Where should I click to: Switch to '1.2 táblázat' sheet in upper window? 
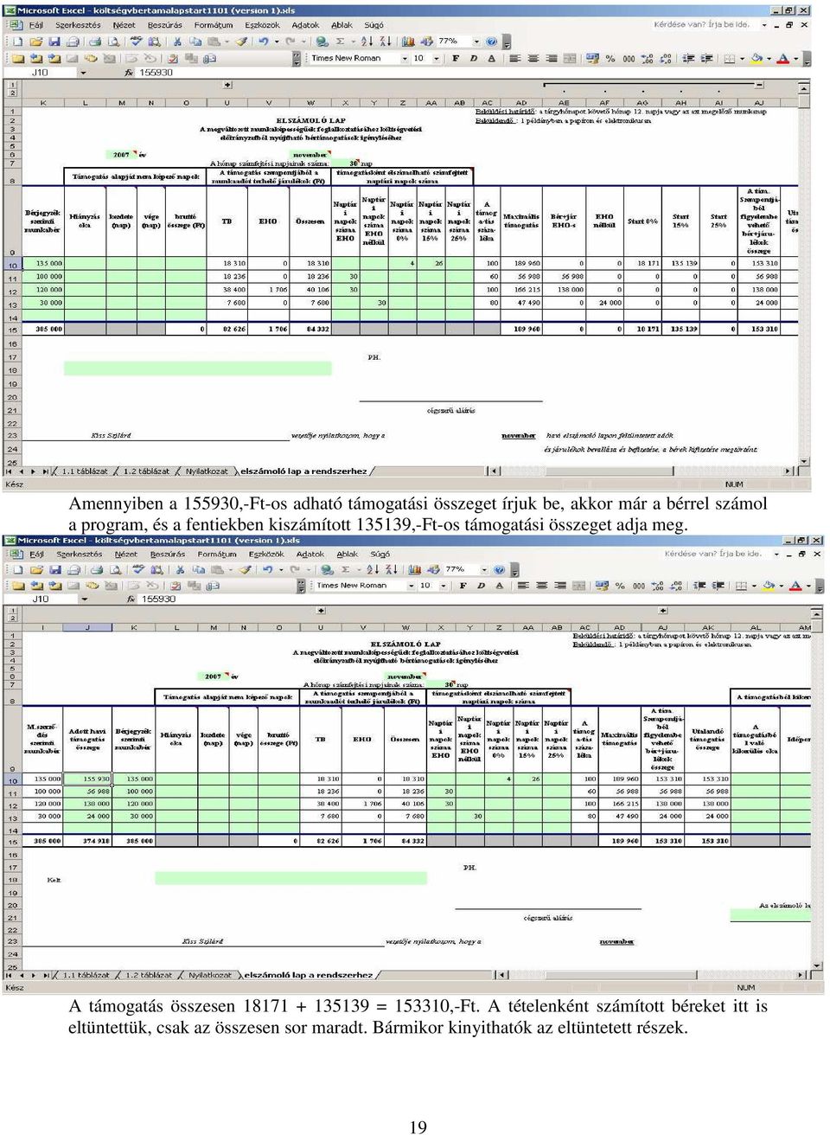tap(146, 471)
